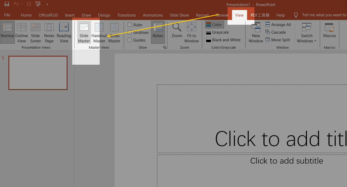Select Notes Page view

pos(49,32)
